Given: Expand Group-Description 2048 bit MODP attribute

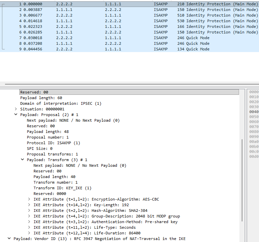Looking at the screenshot, I should (29, 216).
